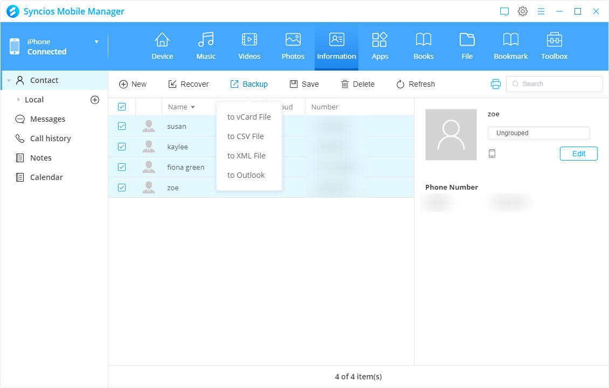The image size is (609, 388).
Task: Click the Edit button for zoe
Action: click(578, 153)
